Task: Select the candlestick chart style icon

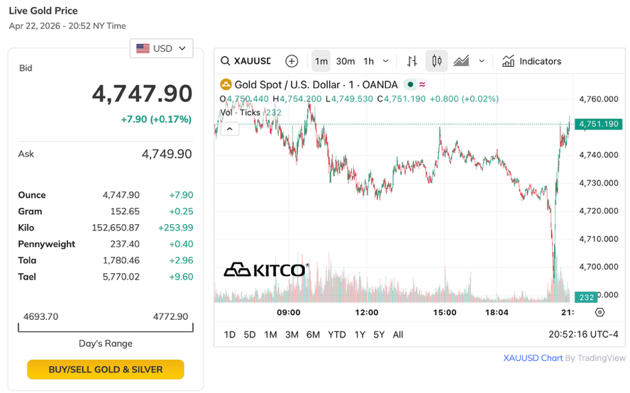Action: click(436, 61)
